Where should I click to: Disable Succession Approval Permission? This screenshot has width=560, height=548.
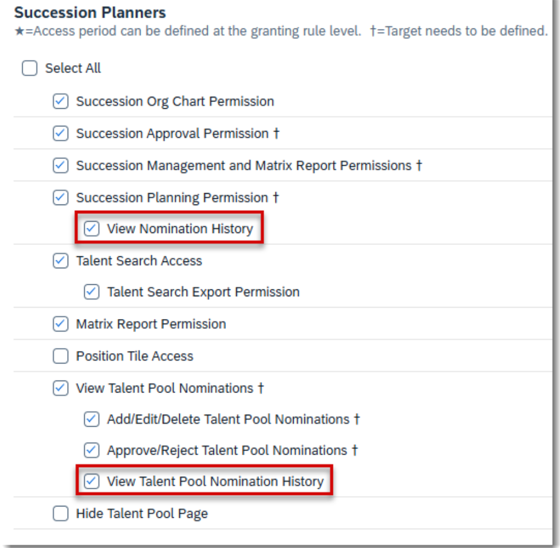click(x=60, y=133)
